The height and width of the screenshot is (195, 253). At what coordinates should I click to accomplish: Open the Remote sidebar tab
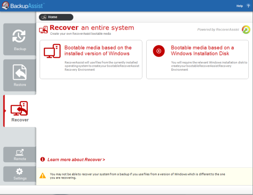(x=20, y=155)
